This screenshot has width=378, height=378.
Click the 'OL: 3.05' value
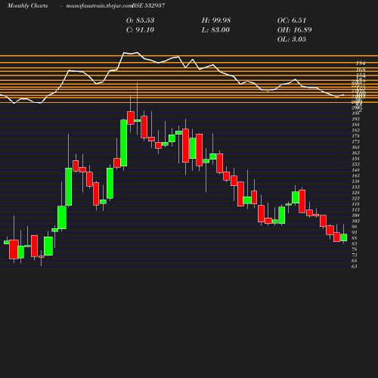tap(292, 39)
